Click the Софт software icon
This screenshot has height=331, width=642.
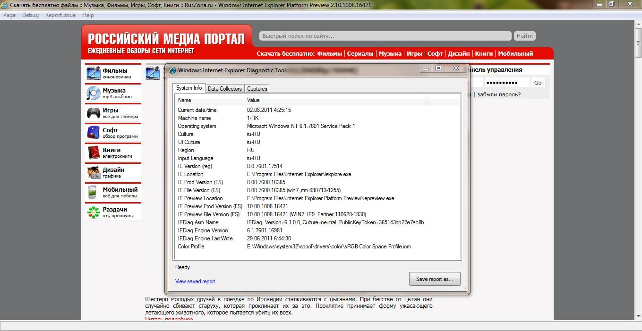click(x=93, y=133)
